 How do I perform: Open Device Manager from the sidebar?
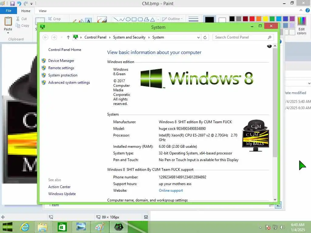(x=61, y=61)
